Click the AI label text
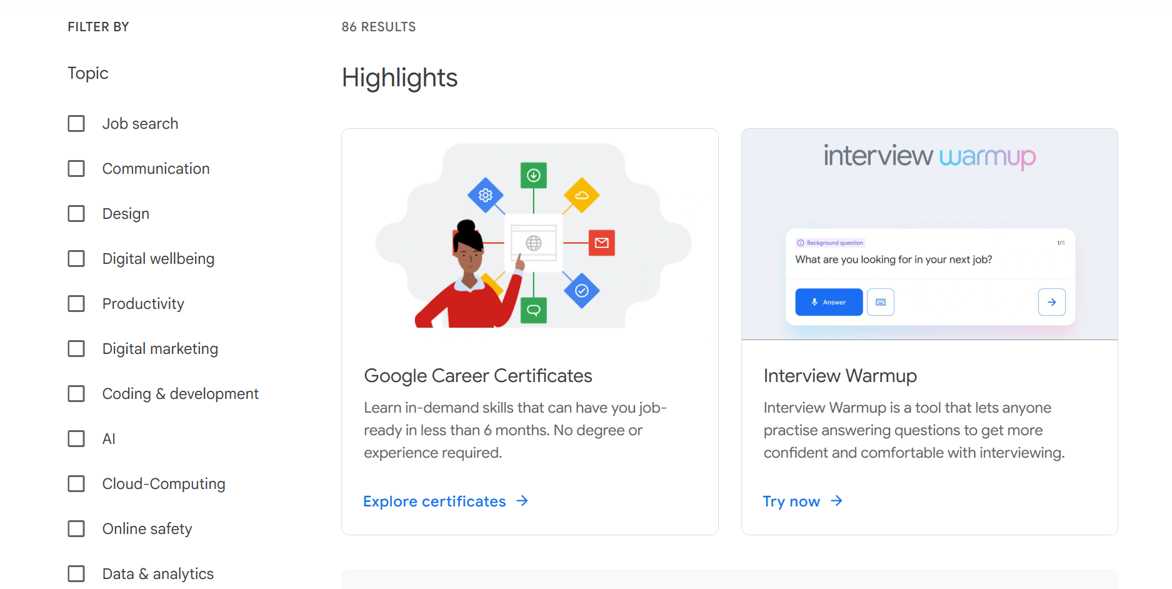The width and height of the screenshot is (1172, 589). pyautogui.click(x=109, y=439)
